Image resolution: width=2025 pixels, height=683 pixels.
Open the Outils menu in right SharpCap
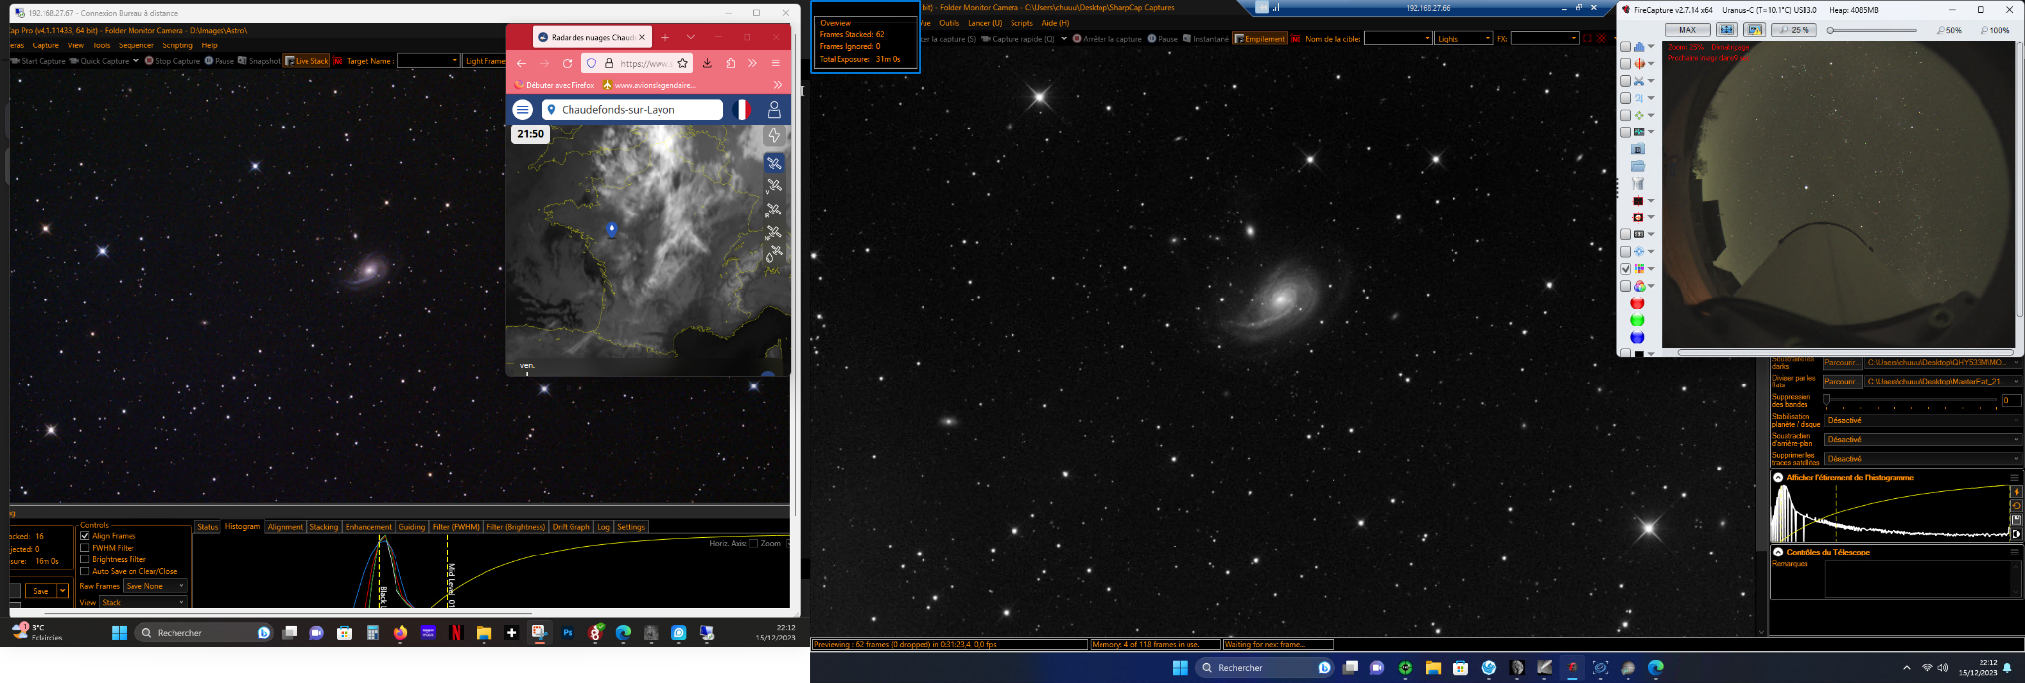949,23
